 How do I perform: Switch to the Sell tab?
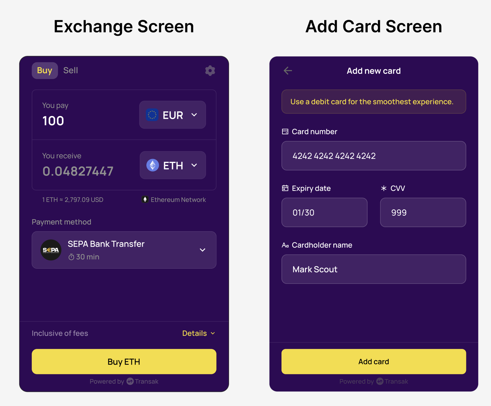coord(70,71)
